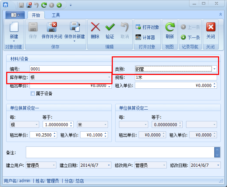The height and width of the screenshot is (187, 227).
Task: Click the 保存并关闭 ribbon button
Action: pos(52,31)
